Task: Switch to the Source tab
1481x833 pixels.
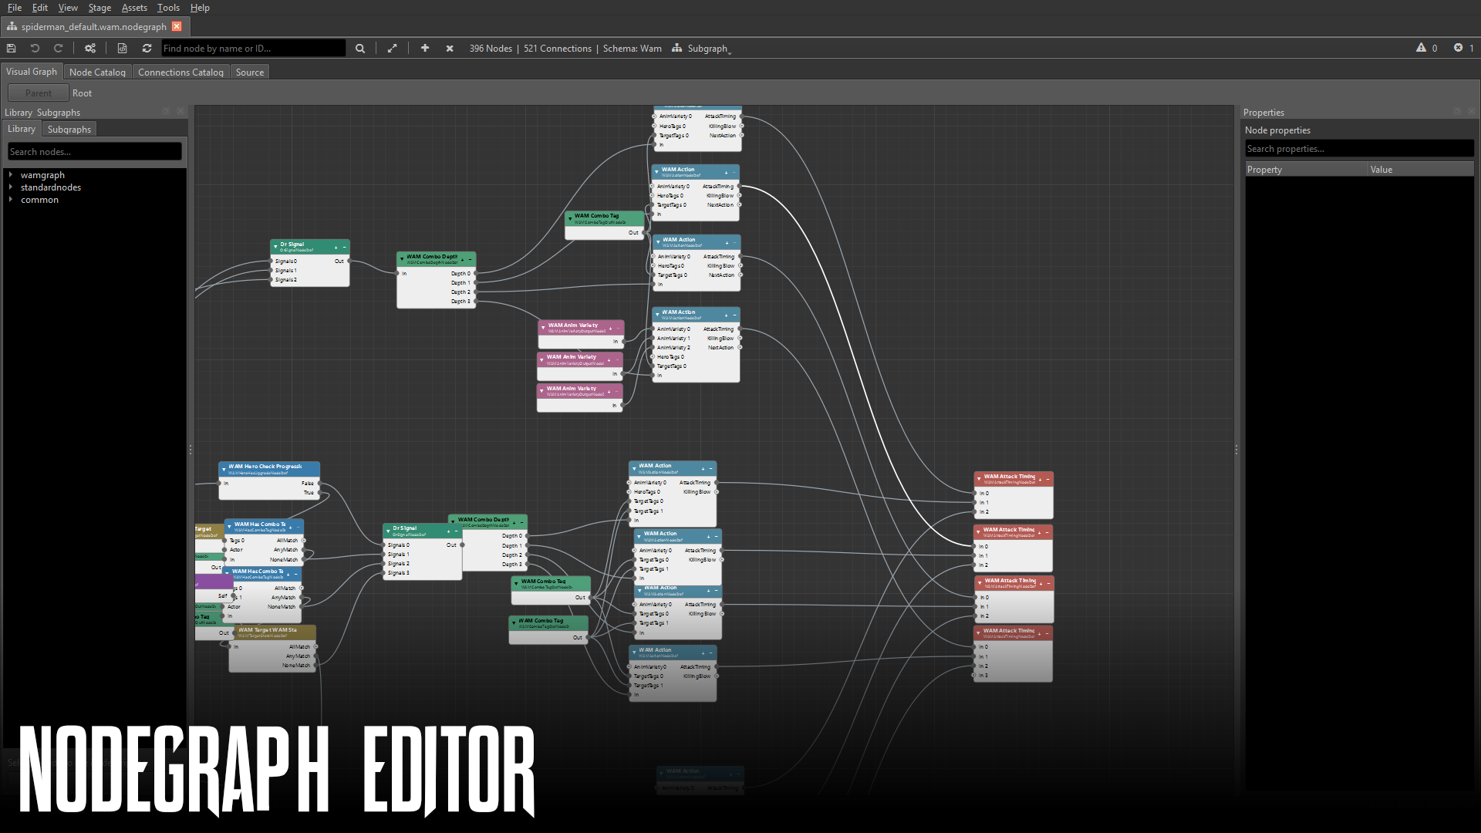Action: point(250,72)
